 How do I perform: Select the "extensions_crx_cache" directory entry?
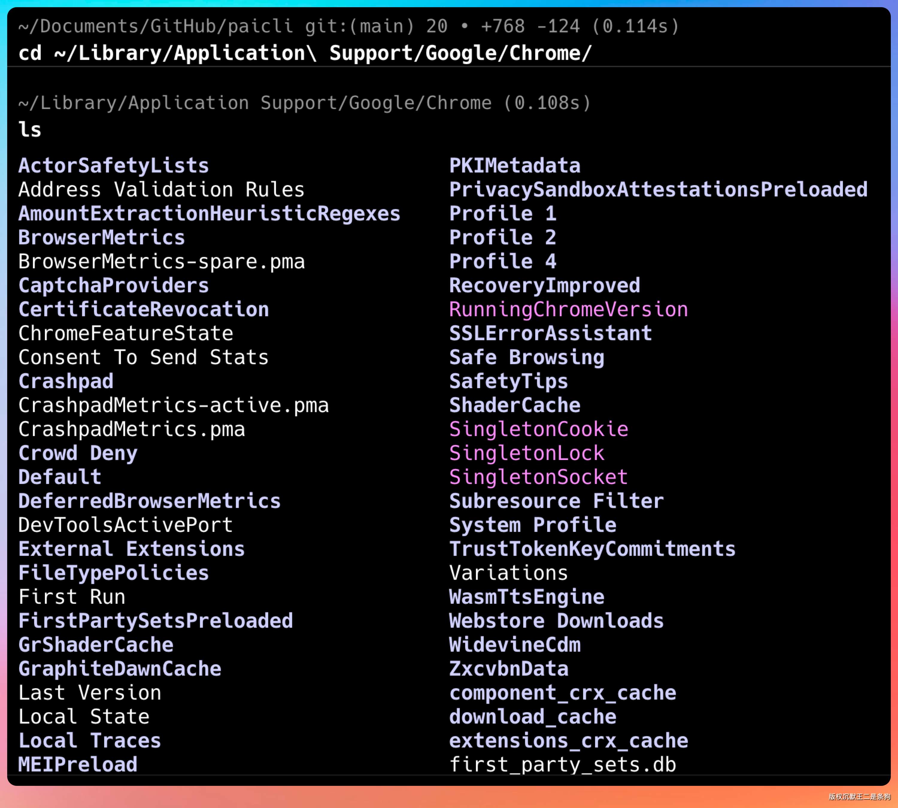pos(569,741)
